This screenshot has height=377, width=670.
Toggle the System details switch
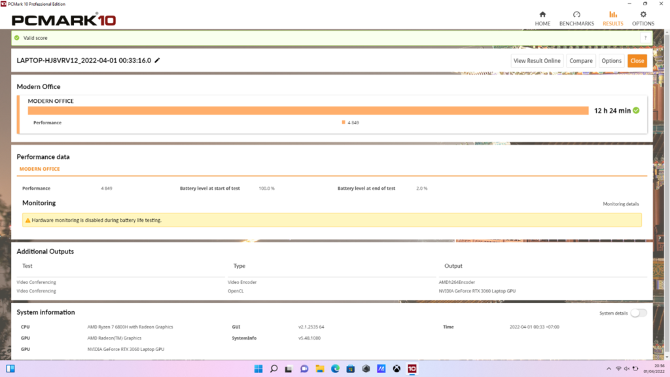pos(639,313)
